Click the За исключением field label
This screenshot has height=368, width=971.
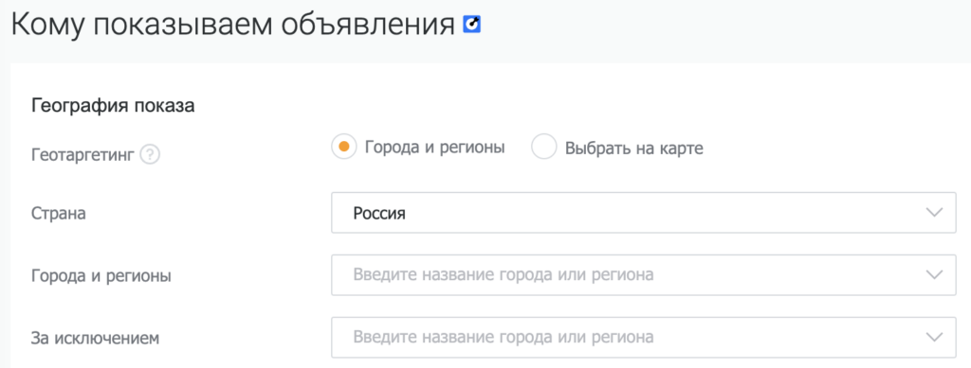click(95, 338)
